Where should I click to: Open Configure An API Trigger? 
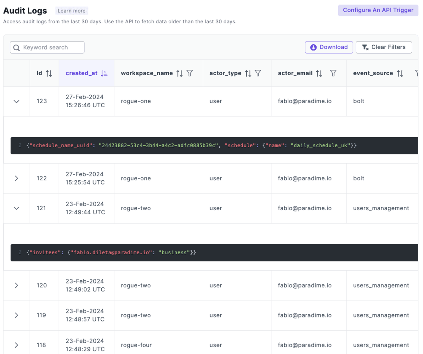pos(378,10)
